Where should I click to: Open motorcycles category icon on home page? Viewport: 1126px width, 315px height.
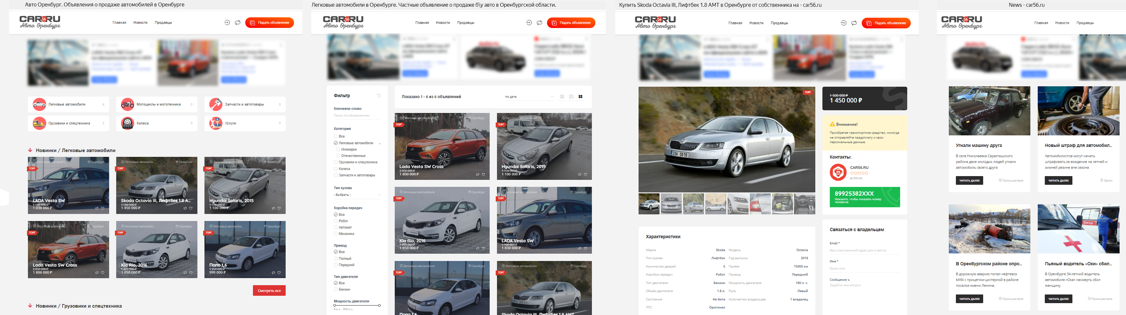tap(128, 105)
